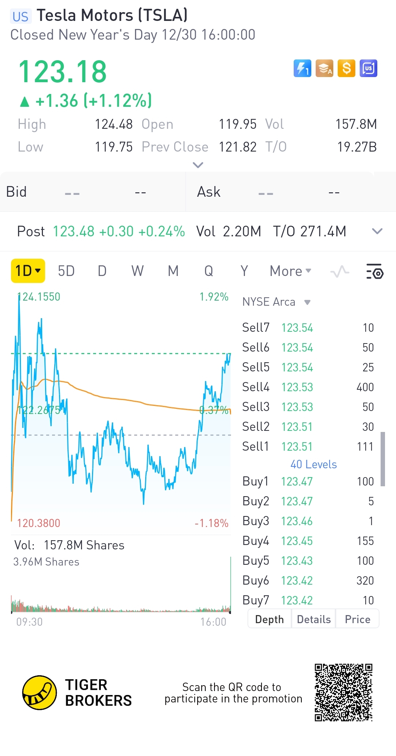
Task: Tap the yellow dollar sign icon
Action: click(x=346, y=68)
